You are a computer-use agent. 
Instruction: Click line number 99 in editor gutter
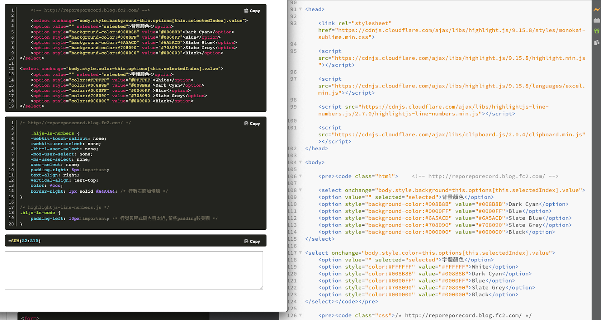(x=293, y=107)
